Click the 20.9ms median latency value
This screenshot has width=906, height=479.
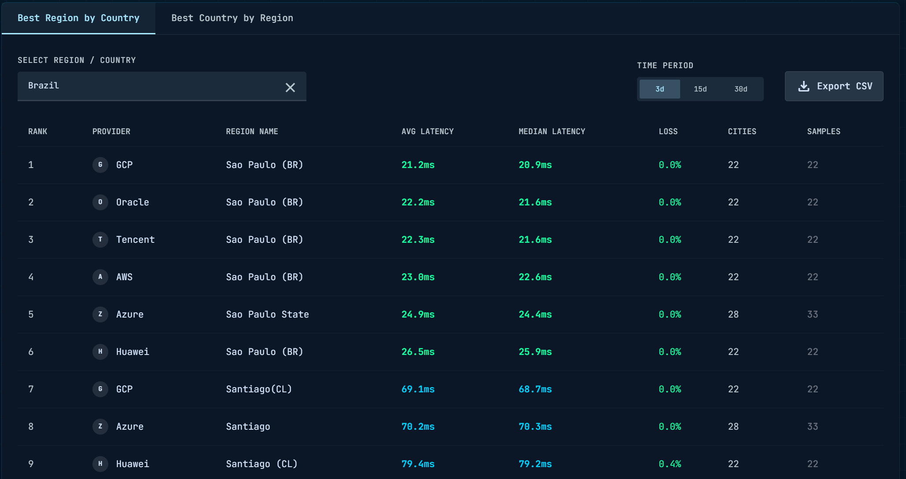(535, 165)
